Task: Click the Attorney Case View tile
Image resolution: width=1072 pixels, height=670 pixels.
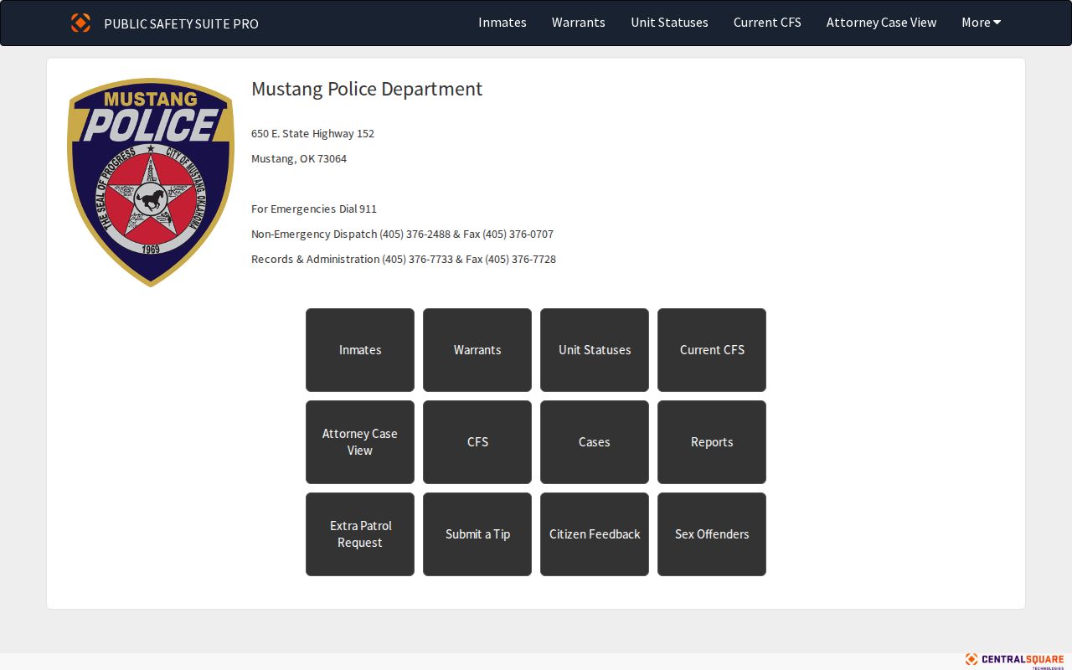Action: click(x=360, y=442)
